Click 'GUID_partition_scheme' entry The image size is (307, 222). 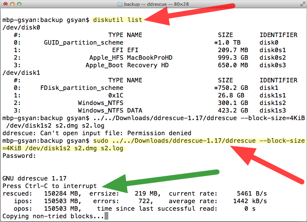[84, 43]
